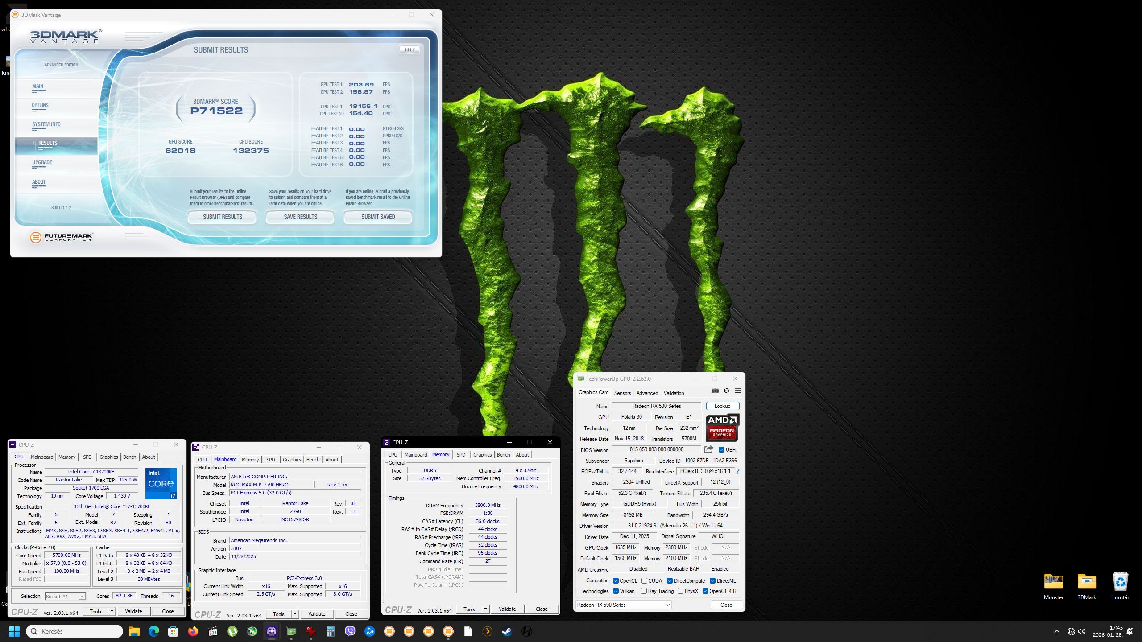Image resolution: width=1142 pixels, height=642 pixels.
Task: Click the GPU-Z refresh icon
Action: tap(726, 391)
